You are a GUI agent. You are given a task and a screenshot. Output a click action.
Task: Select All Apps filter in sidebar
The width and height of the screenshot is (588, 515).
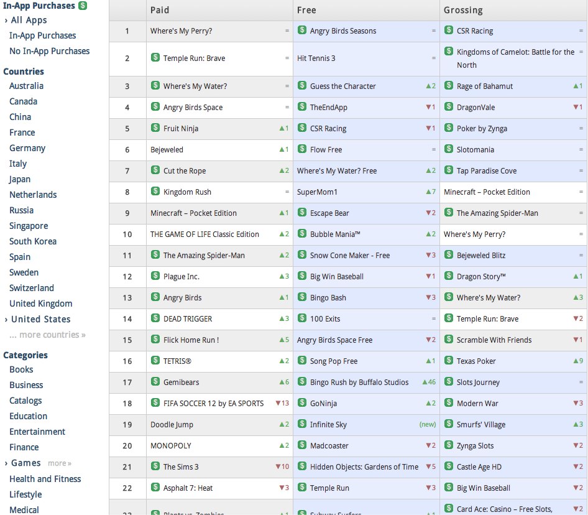[29, 21]
